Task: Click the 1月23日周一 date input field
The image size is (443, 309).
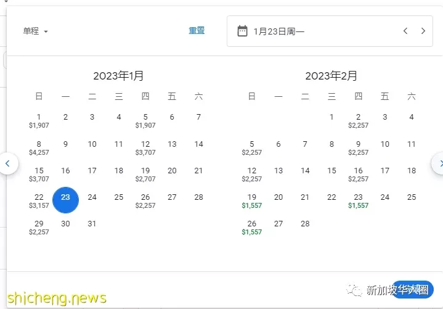Action: point(330,31)
